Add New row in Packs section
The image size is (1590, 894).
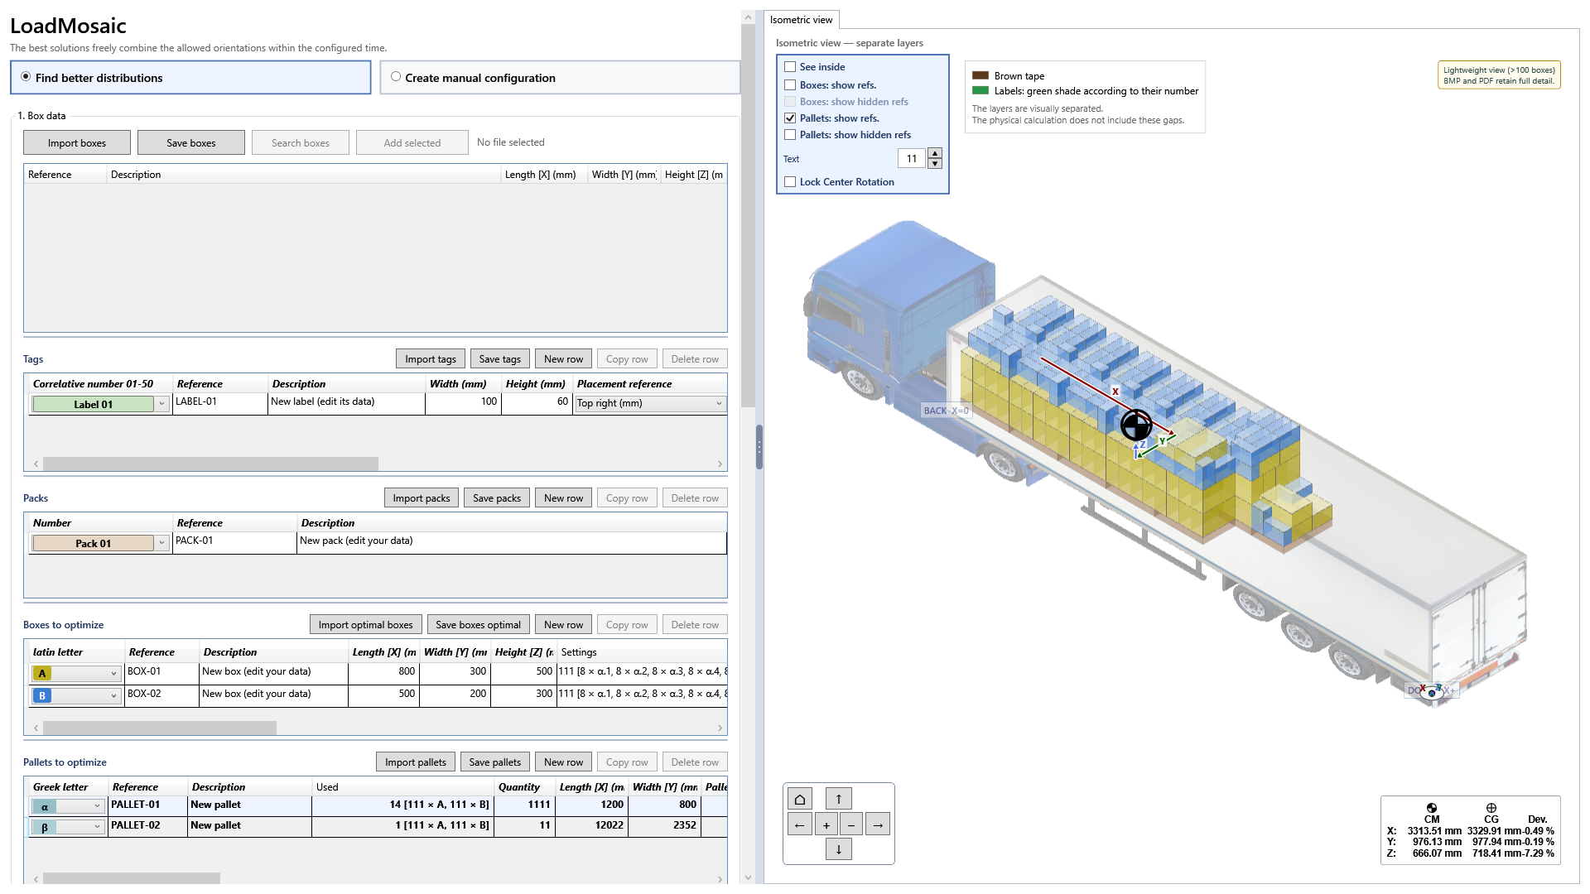tap(563, 497)
